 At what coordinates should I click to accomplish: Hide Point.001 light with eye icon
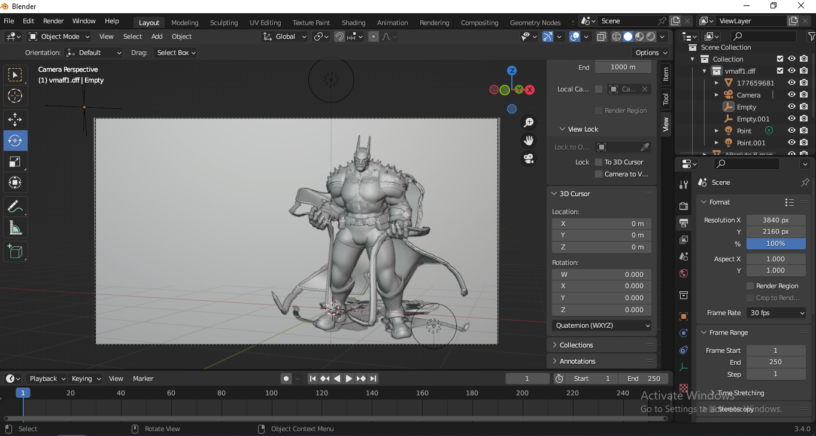(x=791, y=142)
